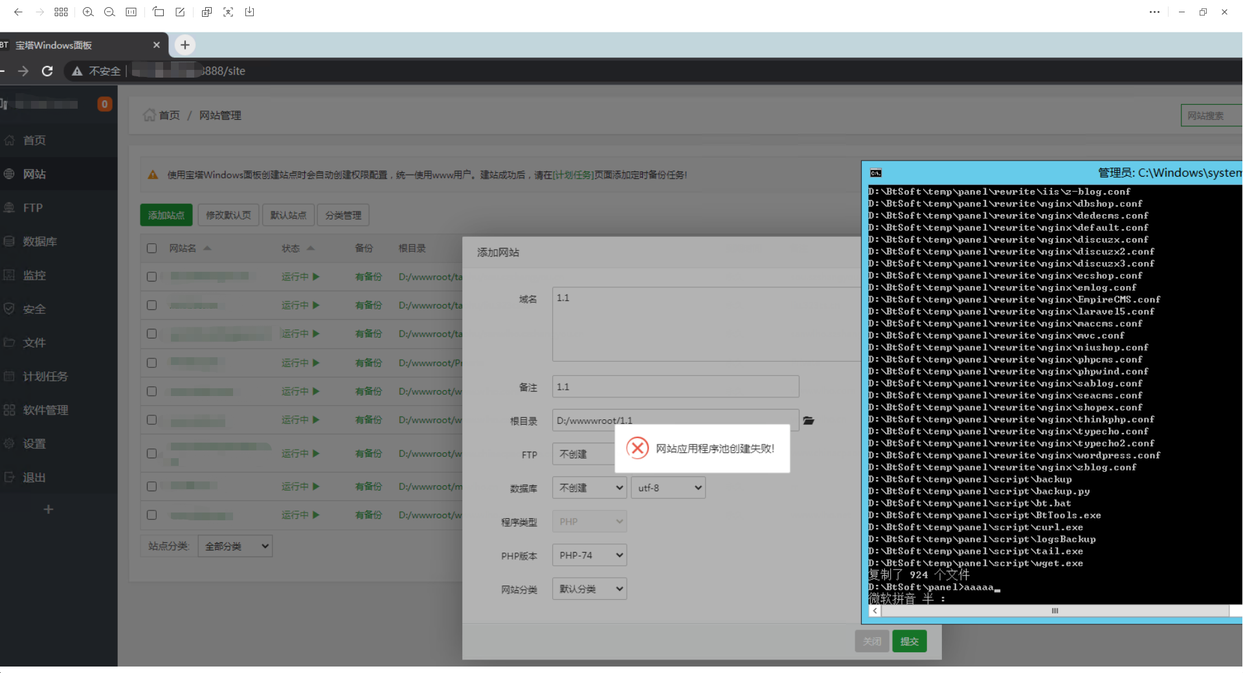This screenshot has width=1243, height=673.
Task: Open 监控 in the sidebar
Action: (34, 275)
